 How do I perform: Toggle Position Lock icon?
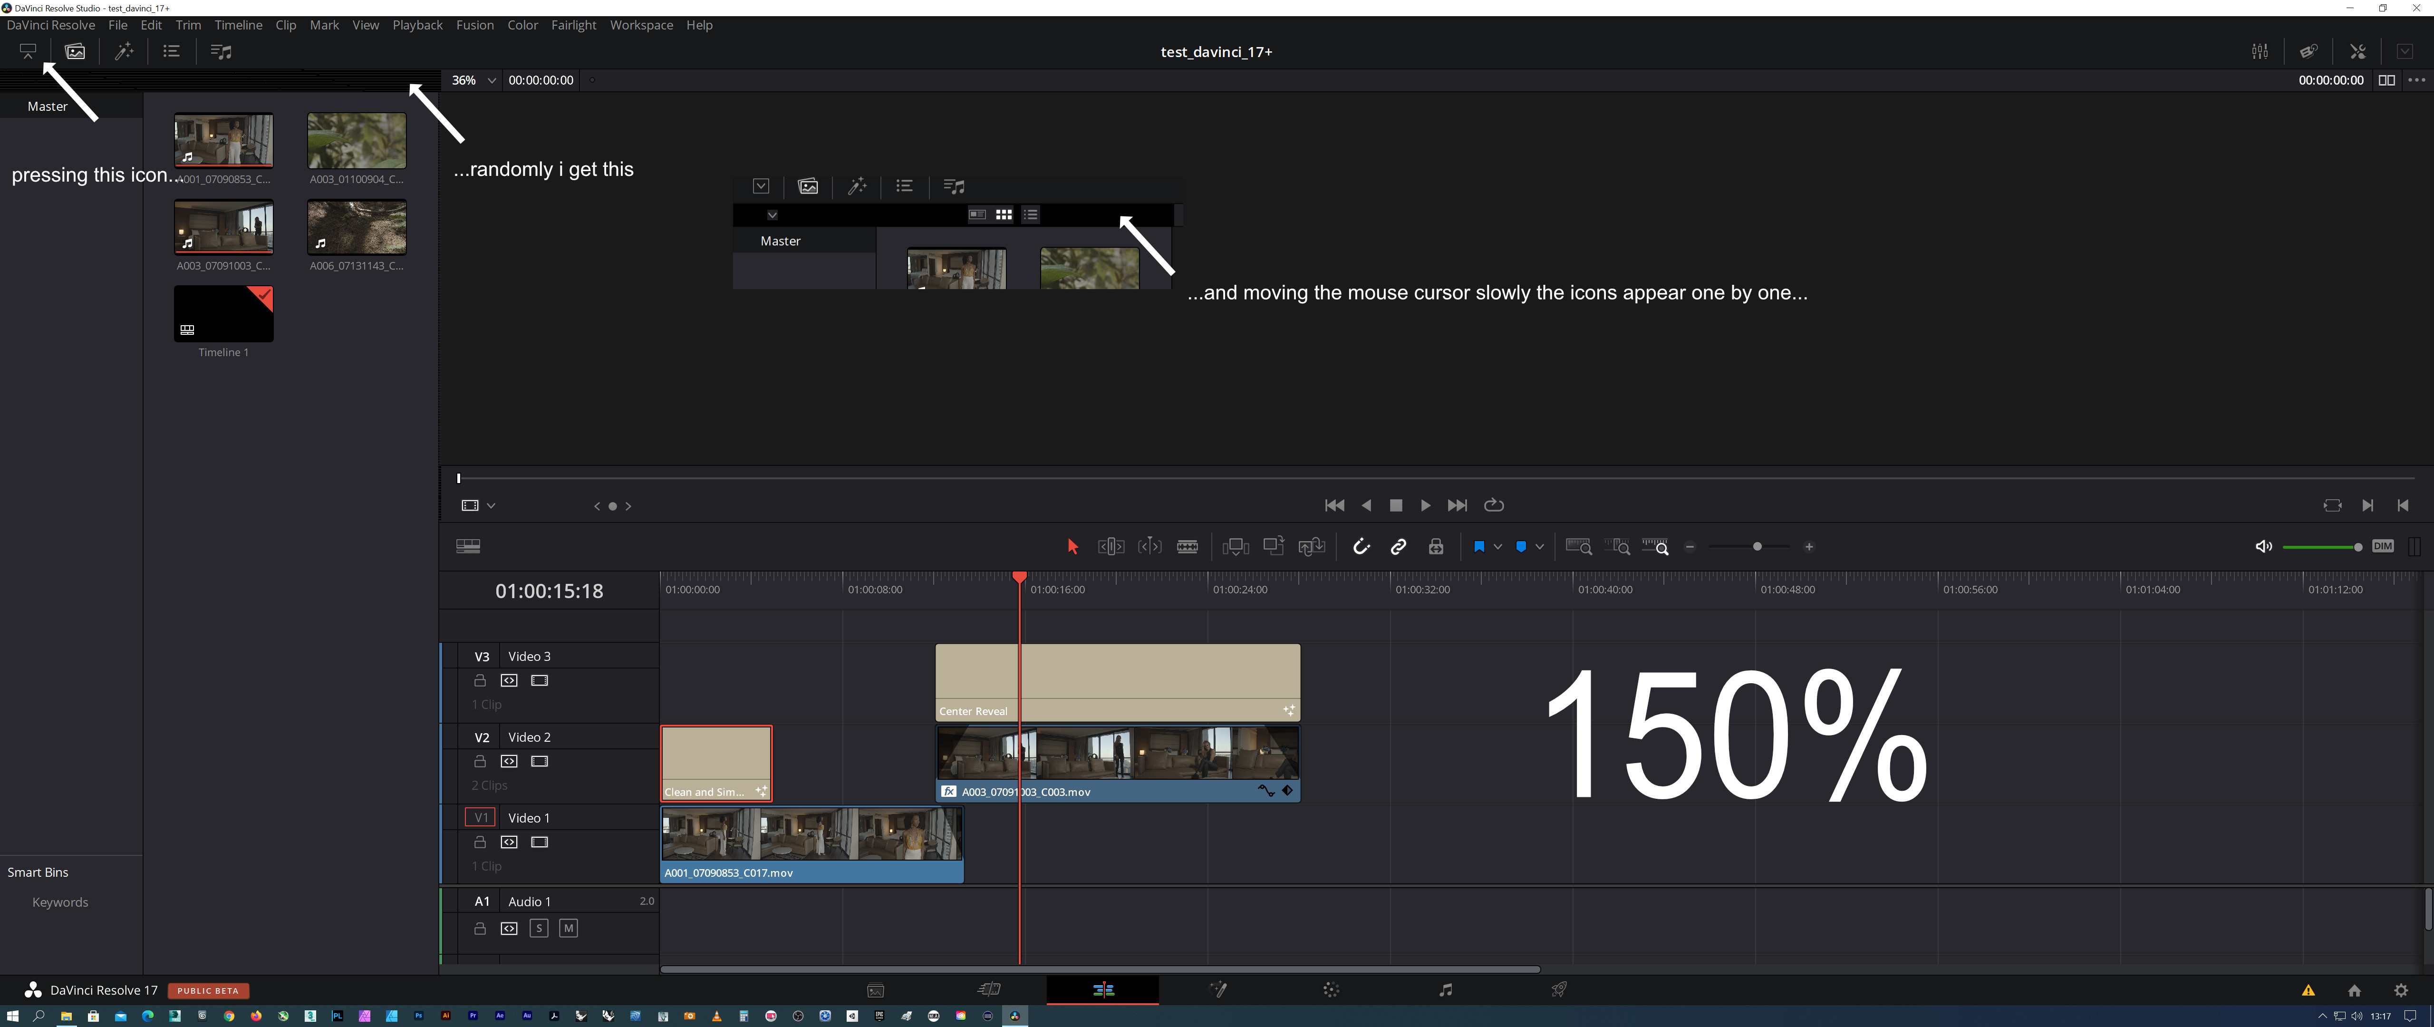pyautogui.click(x=1435, y=546)
